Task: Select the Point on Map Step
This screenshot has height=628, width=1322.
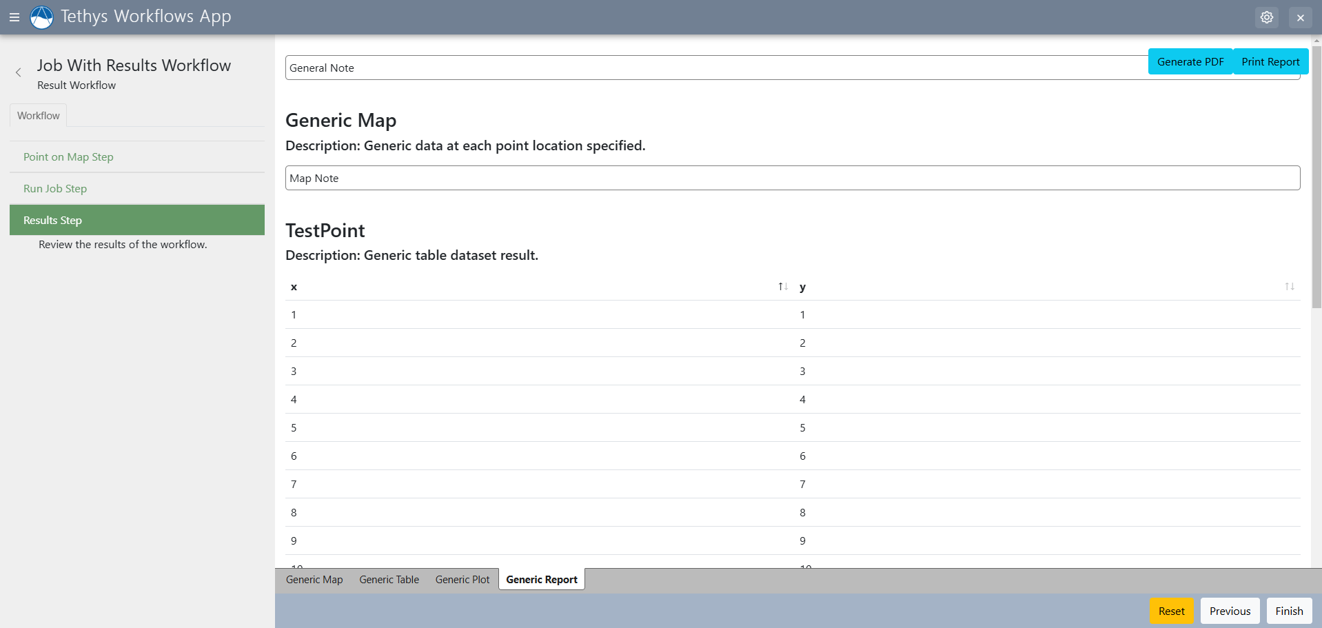Action: pos(68,156)
